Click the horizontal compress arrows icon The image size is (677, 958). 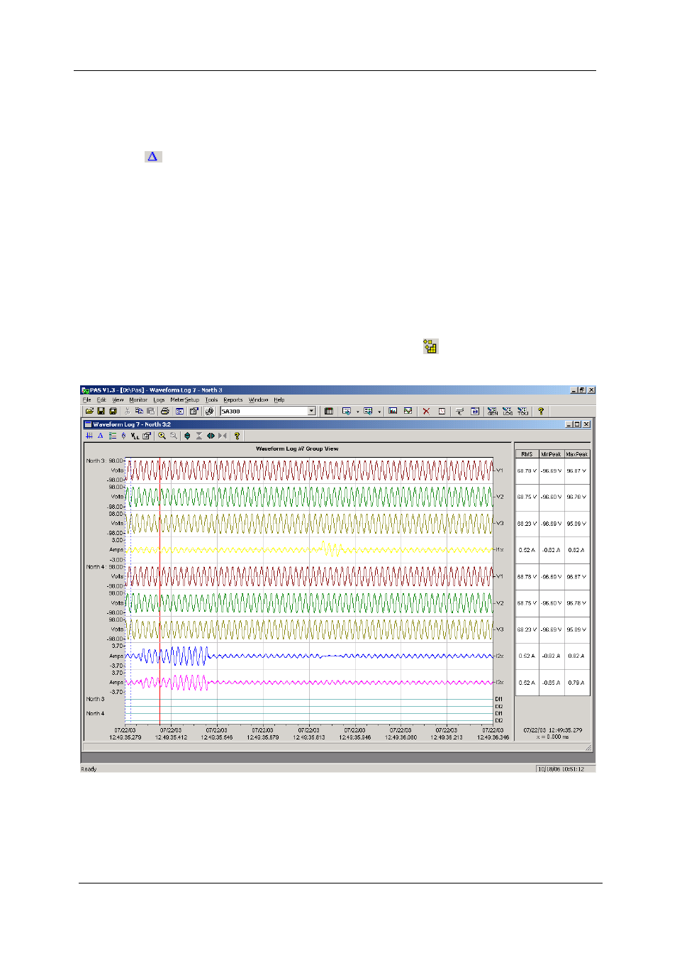click(223, 436)
